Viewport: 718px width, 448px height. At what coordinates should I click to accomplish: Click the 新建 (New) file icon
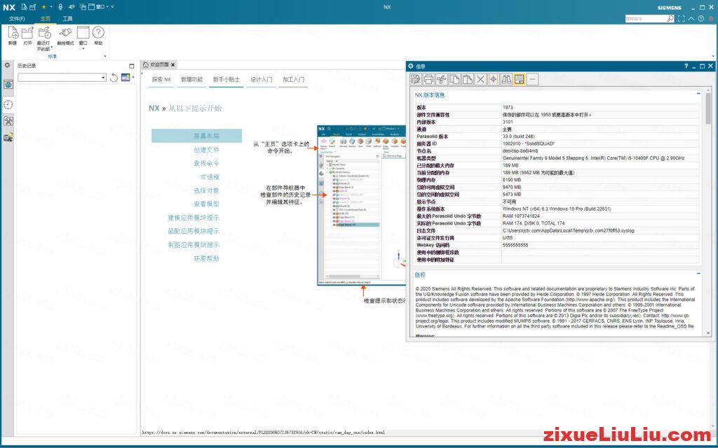pyautogui.click(x=13, y=32)
